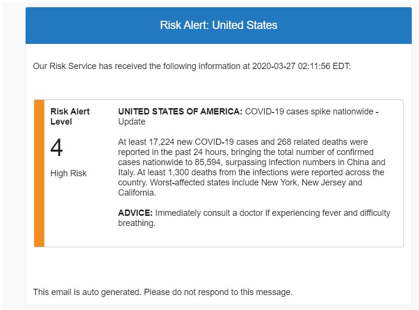
Task: Click the auto generated email notice
Action: coord(163,292)
